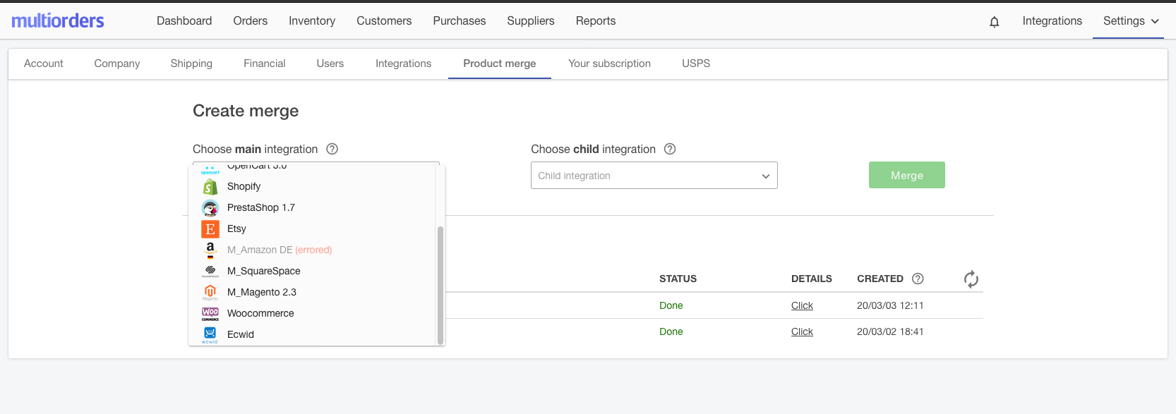Image resolution: width=1176 pixels, height=414 pixels.
Task: Click the integration list scrollbar
Action: tap(440, 284)
